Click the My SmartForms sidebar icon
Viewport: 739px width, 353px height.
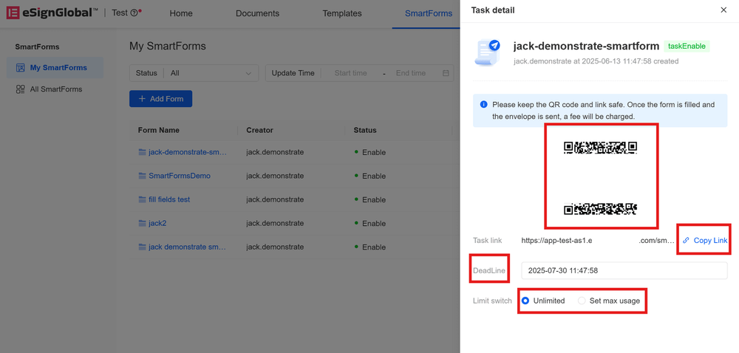click(x=21, y=68)
